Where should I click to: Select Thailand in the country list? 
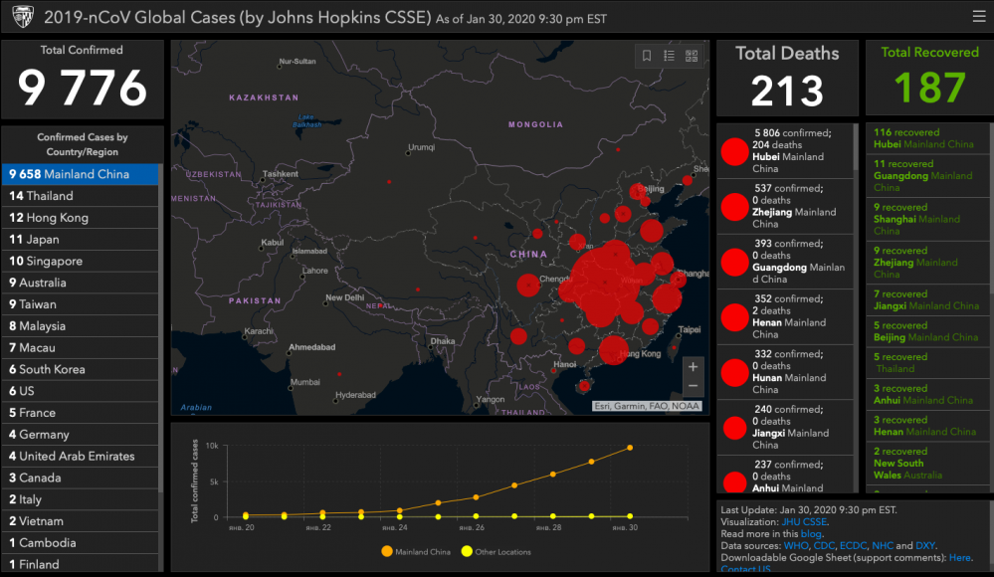pyautogui.click(x=80, y=196)
